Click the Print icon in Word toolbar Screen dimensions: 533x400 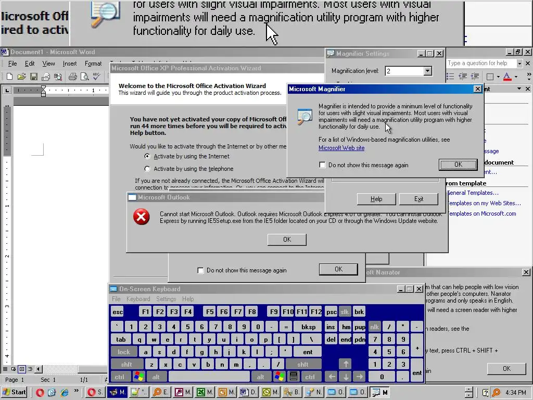[x=72, y=77]
